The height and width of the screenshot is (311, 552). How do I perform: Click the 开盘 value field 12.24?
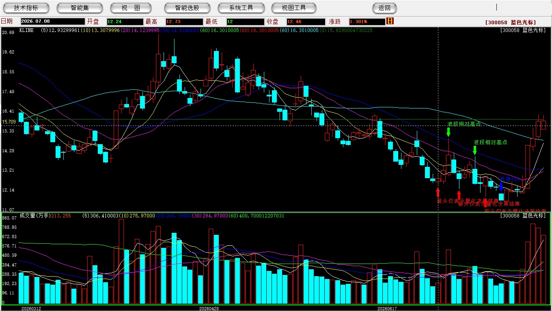[125, 21]
